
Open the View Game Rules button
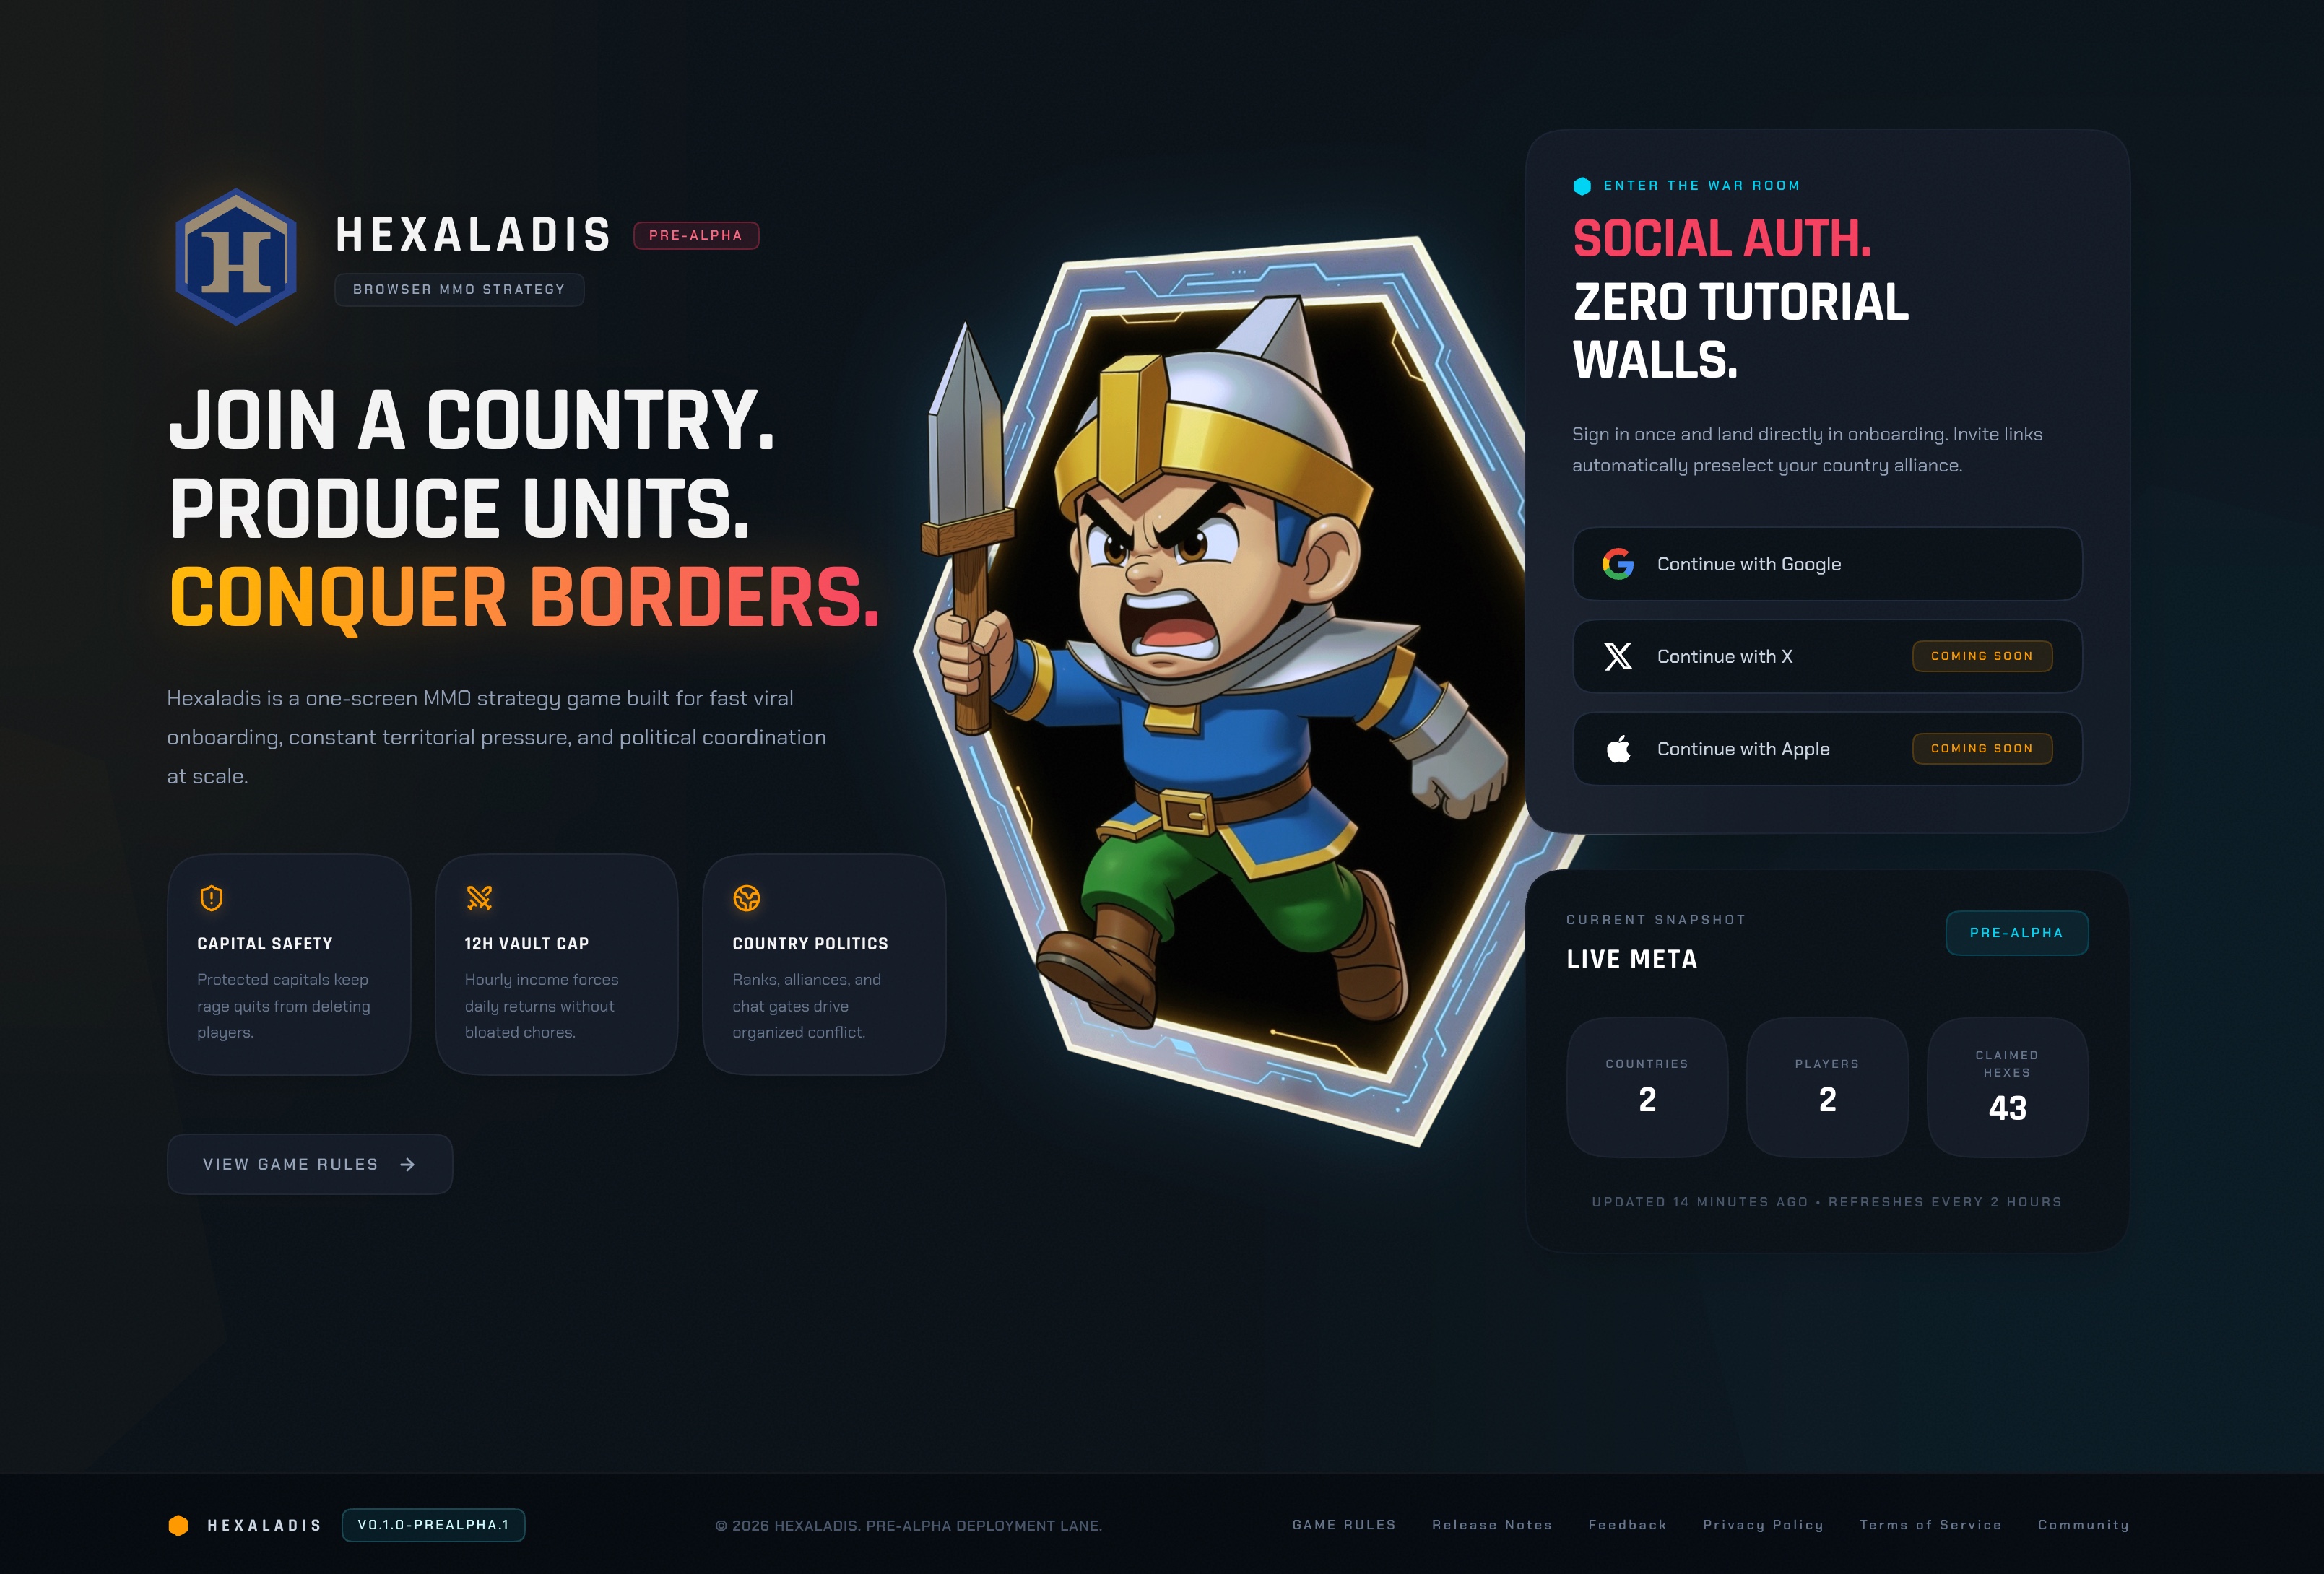pyautogui.click(x=310, y=1164)
